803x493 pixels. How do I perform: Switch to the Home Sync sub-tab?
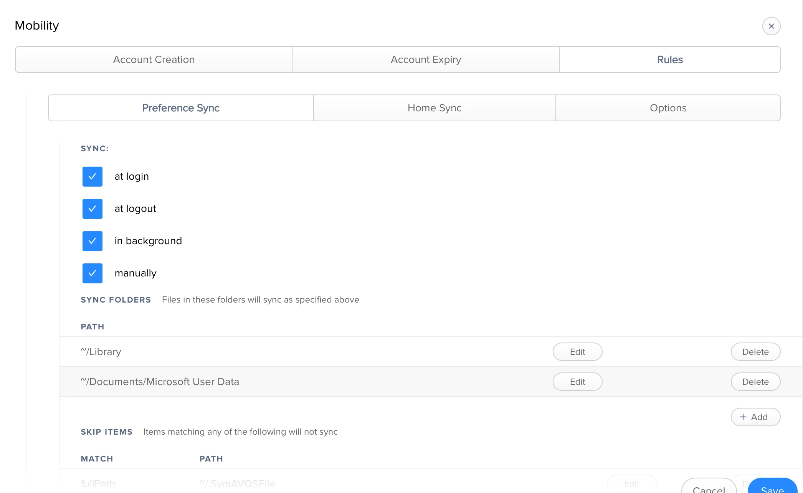click(434, 108)
